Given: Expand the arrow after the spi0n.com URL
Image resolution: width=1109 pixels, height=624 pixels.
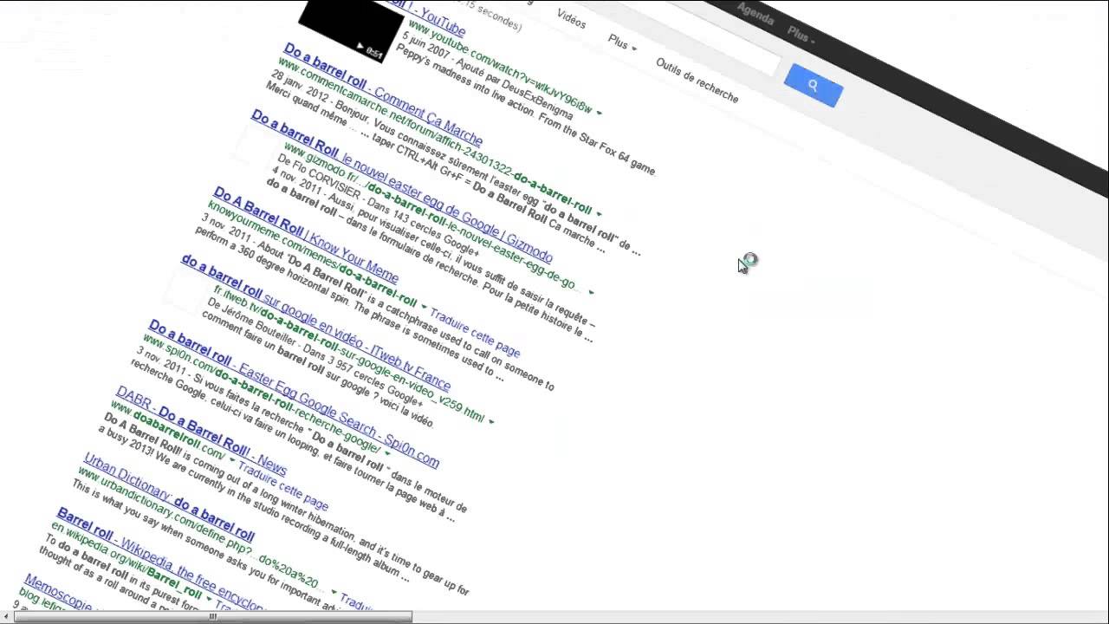Looking at the screenshot, I should pyautogui.click(x=387, y=452).
